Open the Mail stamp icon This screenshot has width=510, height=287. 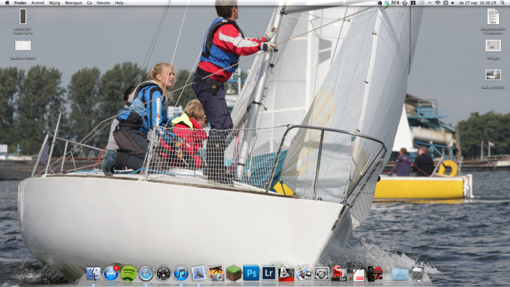(x=198, y=274)
